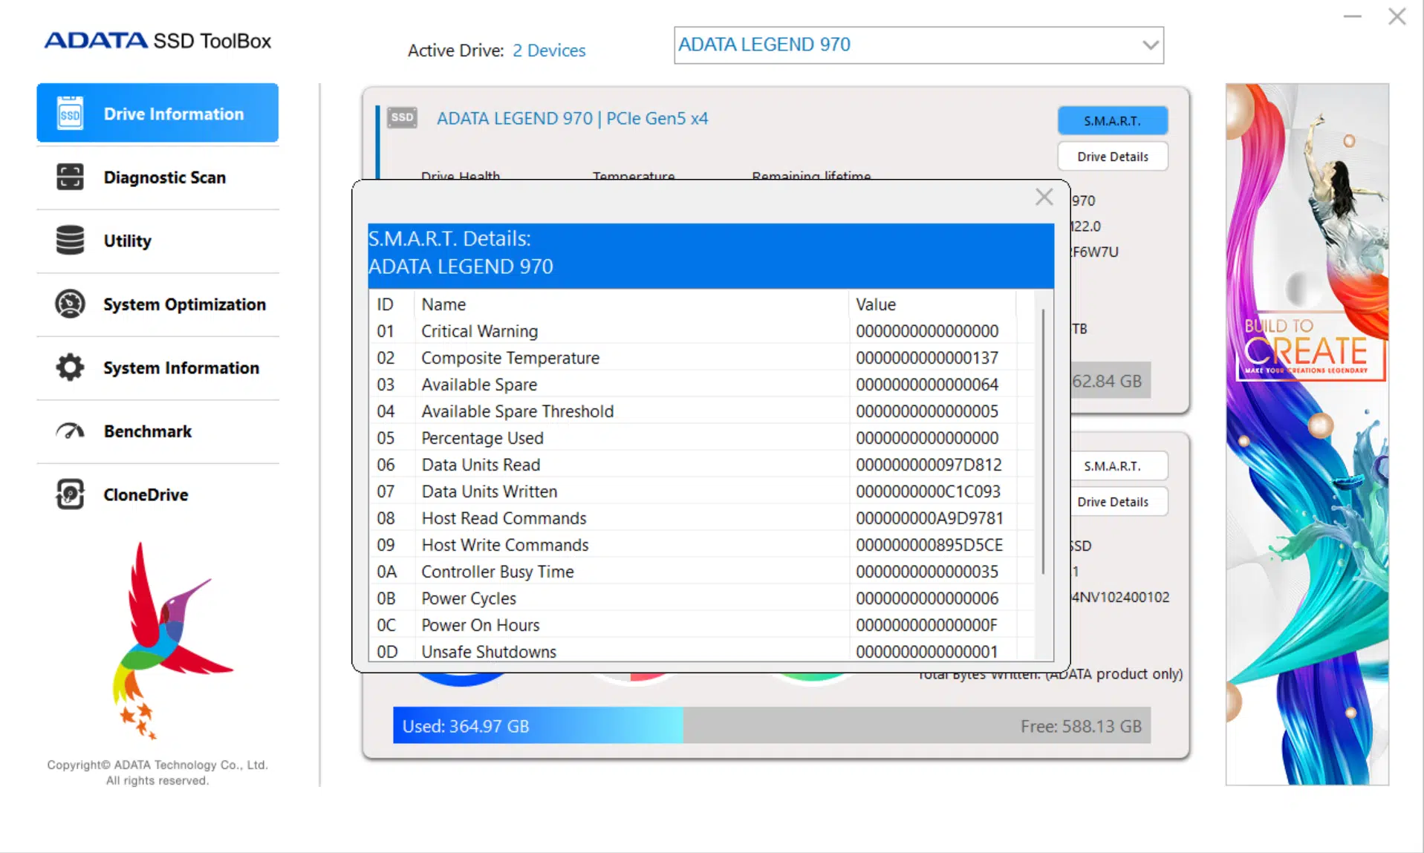Select the Power On Hours row

pos(702,625)
